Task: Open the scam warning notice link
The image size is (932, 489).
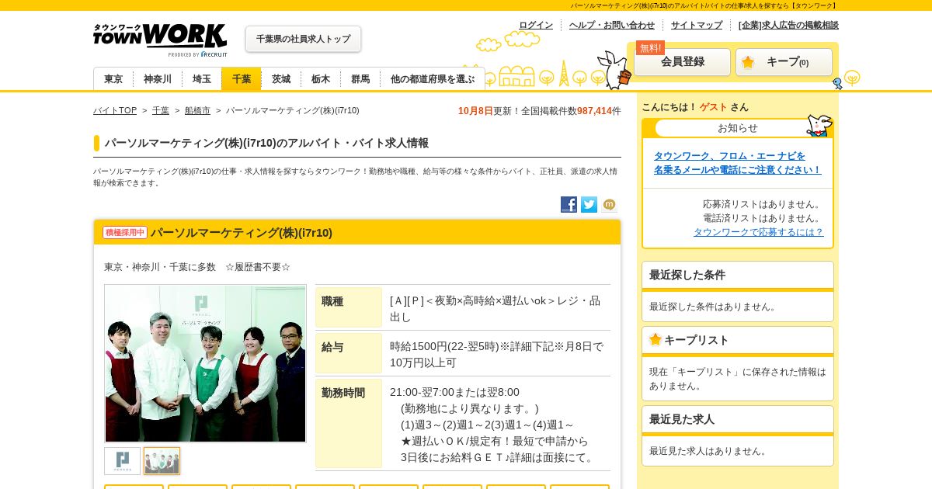Action: (737, 162)
